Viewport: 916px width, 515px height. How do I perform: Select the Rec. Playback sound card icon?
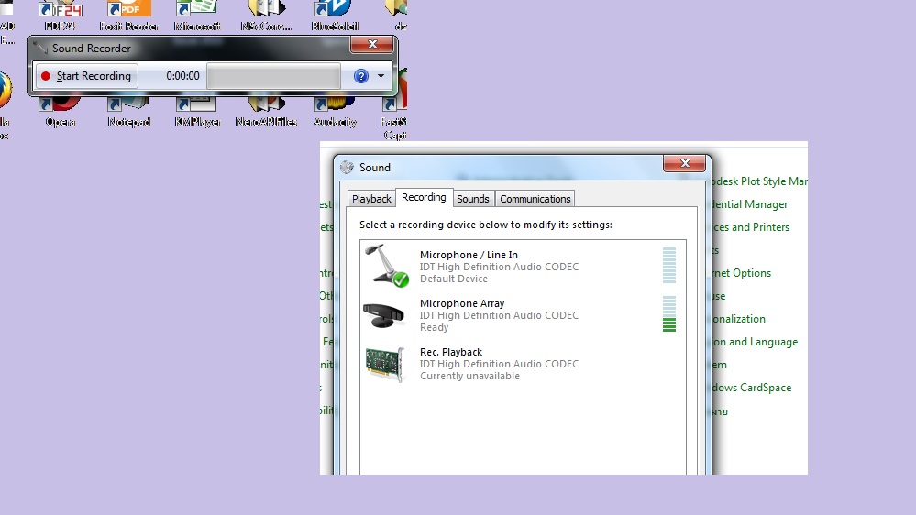tap(385, 364)
